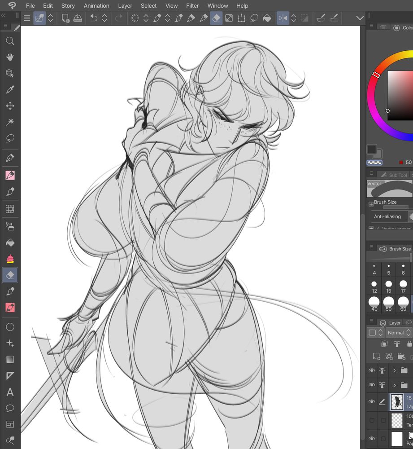Open the Filter menu
Screen dimensions: 413x449
[x=192, y=6]
